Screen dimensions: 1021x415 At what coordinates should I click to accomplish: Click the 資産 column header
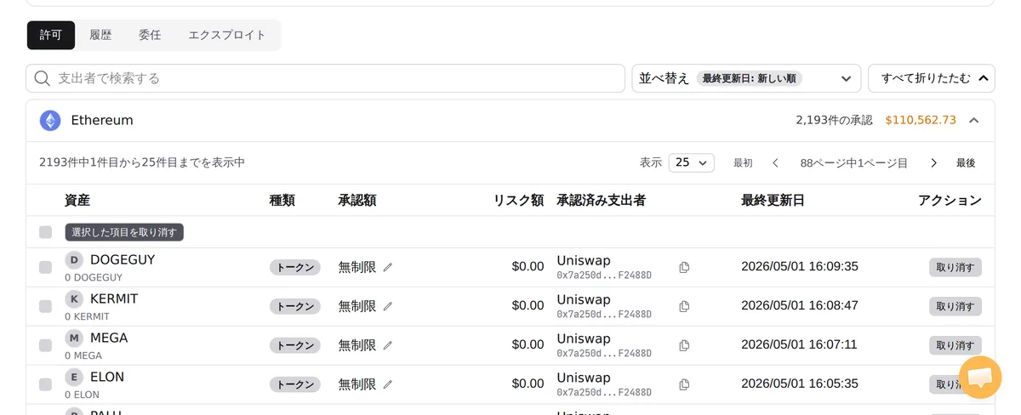(x=77, y=201)
